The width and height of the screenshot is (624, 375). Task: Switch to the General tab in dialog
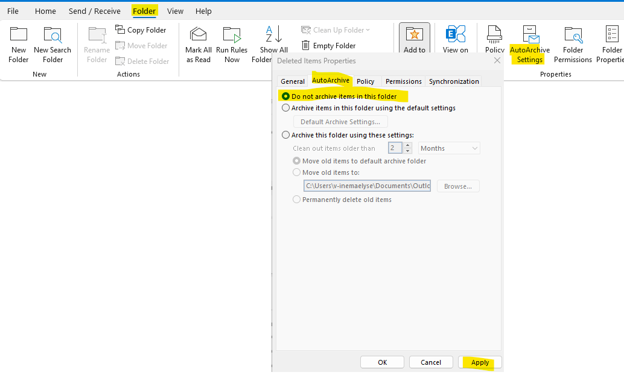[x=293, y=81]
